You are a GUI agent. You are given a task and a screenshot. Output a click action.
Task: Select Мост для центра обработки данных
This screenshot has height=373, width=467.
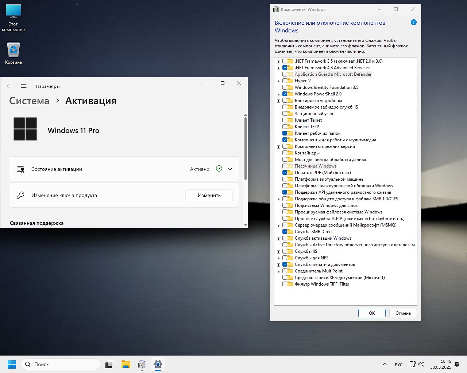click(x=331, y=160)
